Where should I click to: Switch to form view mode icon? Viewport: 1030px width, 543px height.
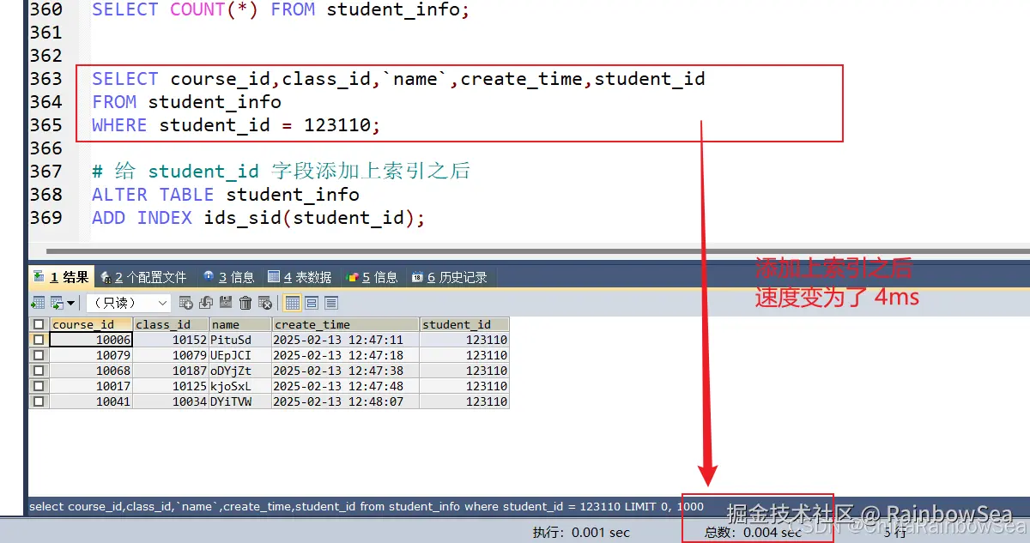(x=312, y=303)
